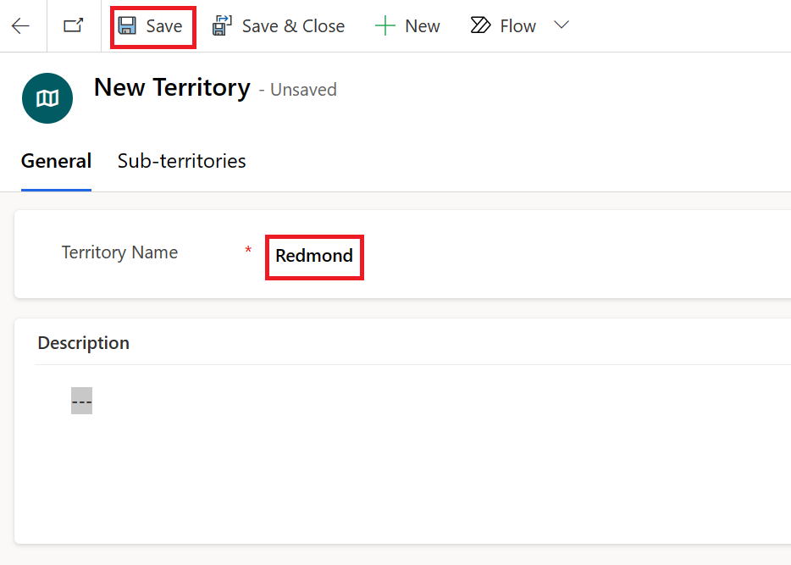The width and height of the screenshot is (791, 565).
Task: Click the back arrow icon
Action: 19,25
